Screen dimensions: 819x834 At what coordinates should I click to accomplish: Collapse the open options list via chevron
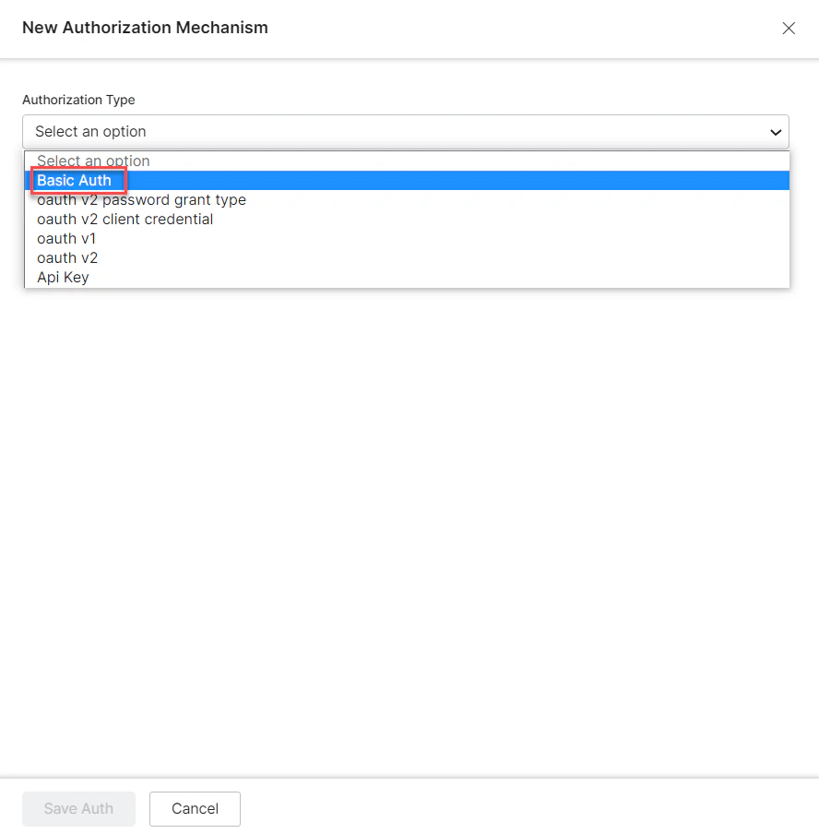776,132
